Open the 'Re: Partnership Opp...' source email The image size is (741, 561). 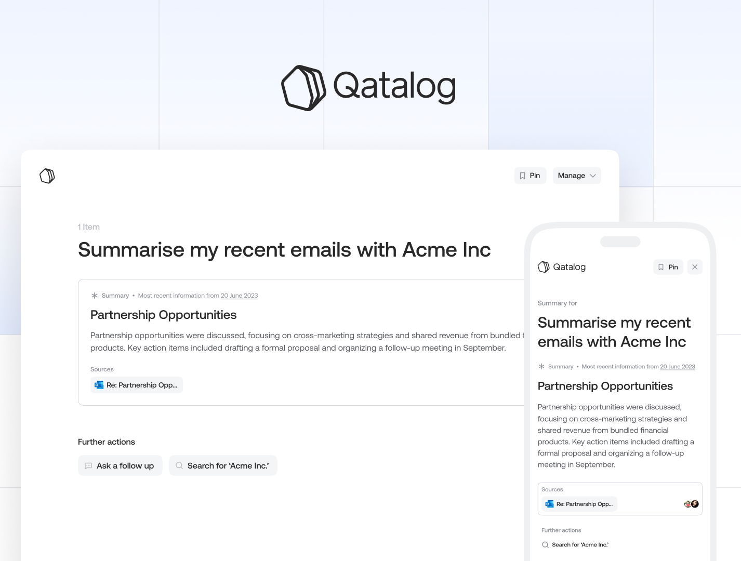[137, 385]
